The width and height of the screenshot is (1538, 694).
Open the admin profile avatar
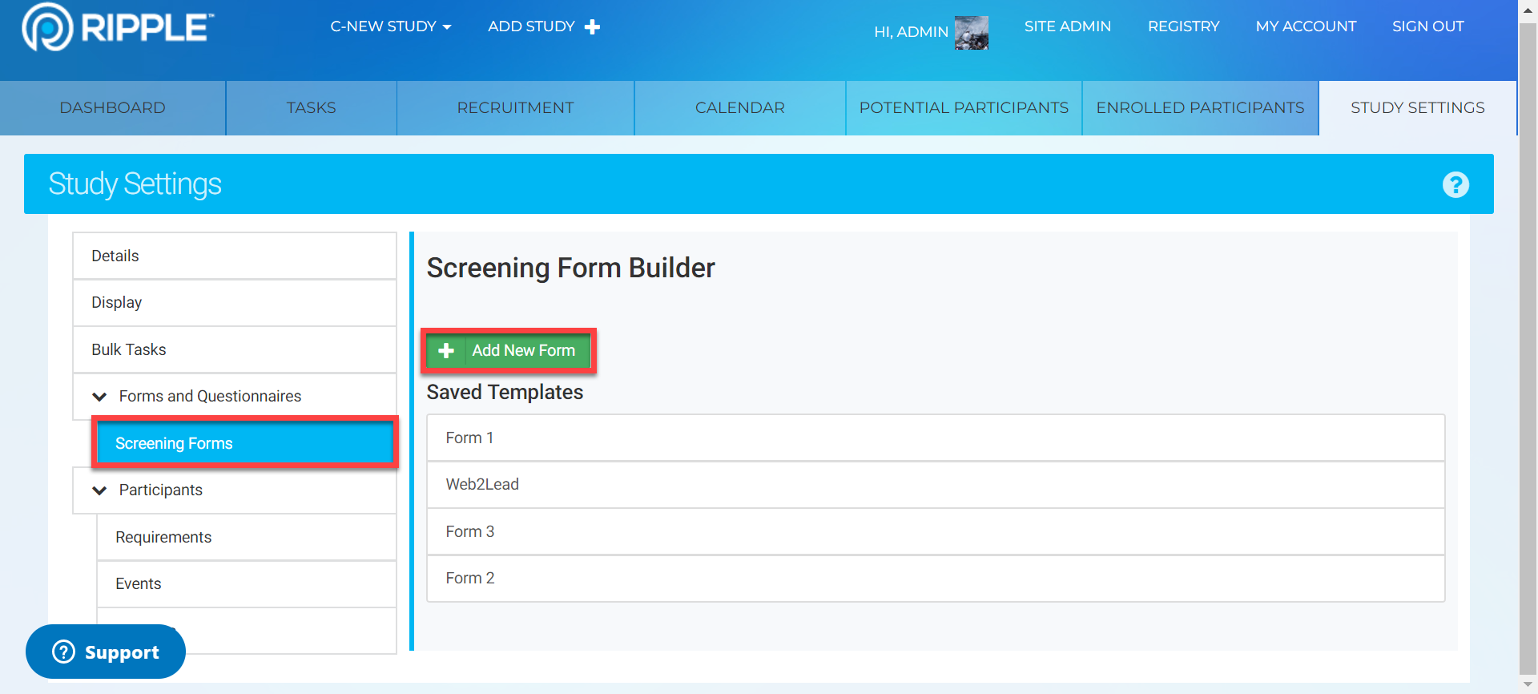pos(971,33)
